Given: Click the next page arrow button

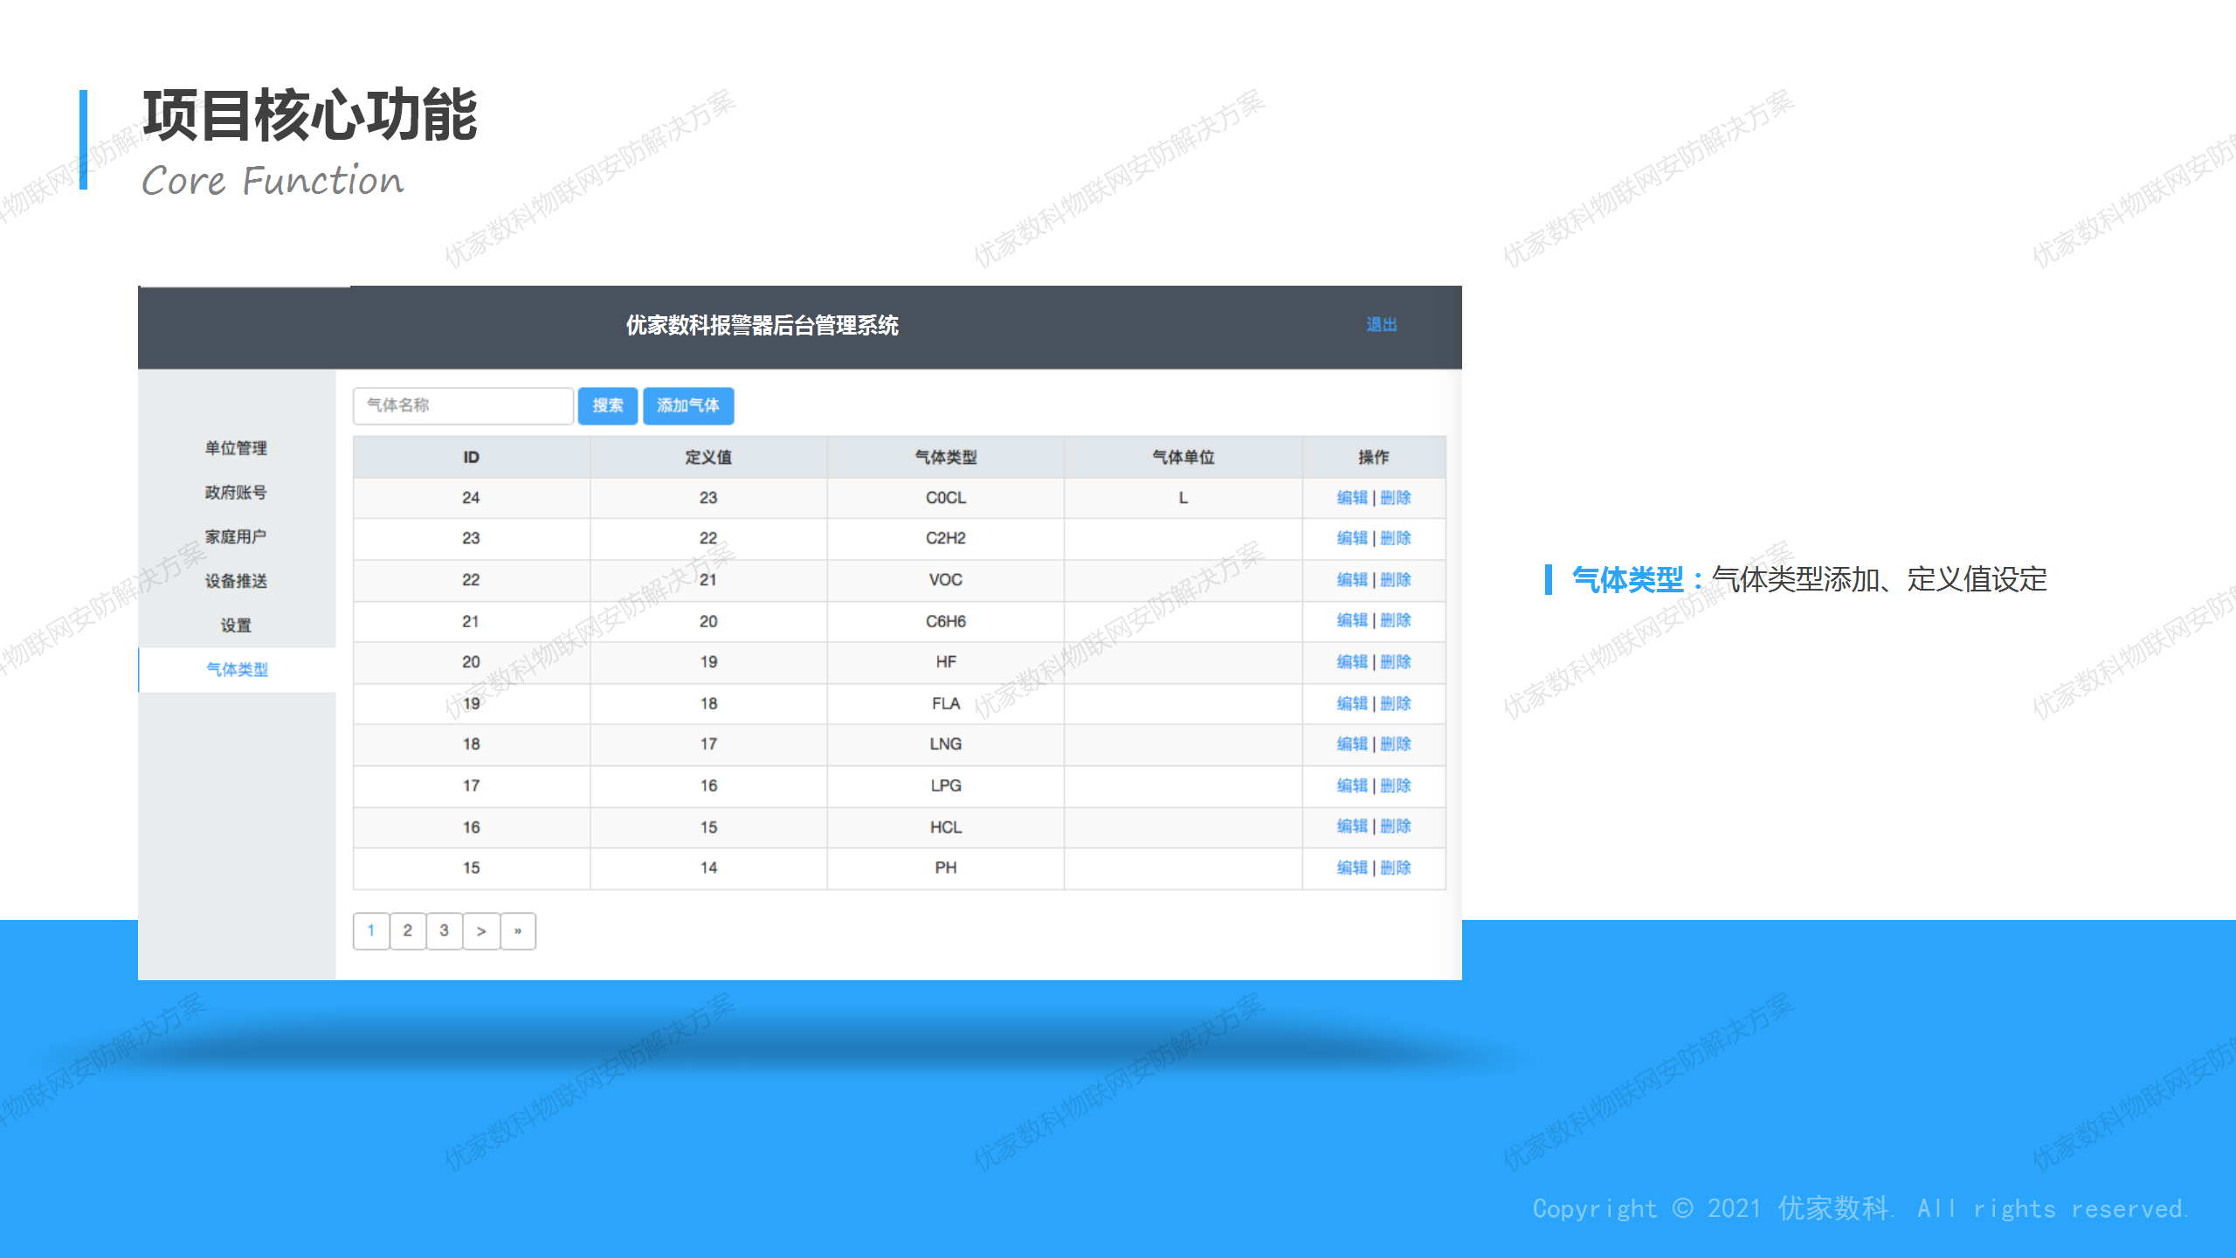Looking at the screenshot, I should click(481, 931).
